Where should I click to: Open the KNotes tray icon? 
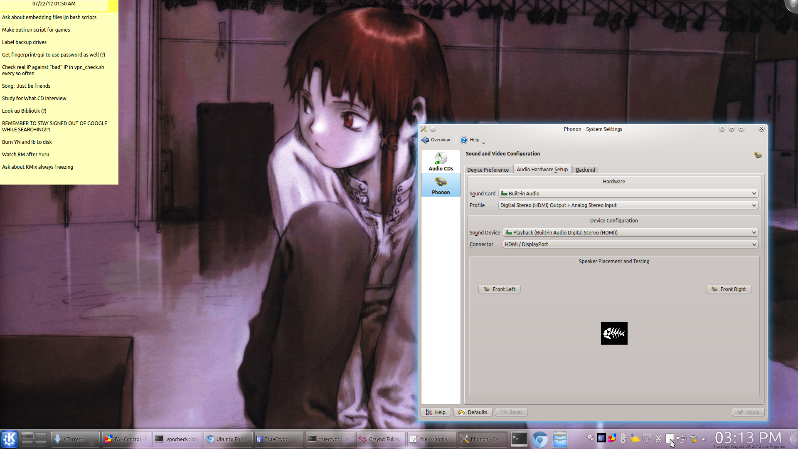[635, 438]
